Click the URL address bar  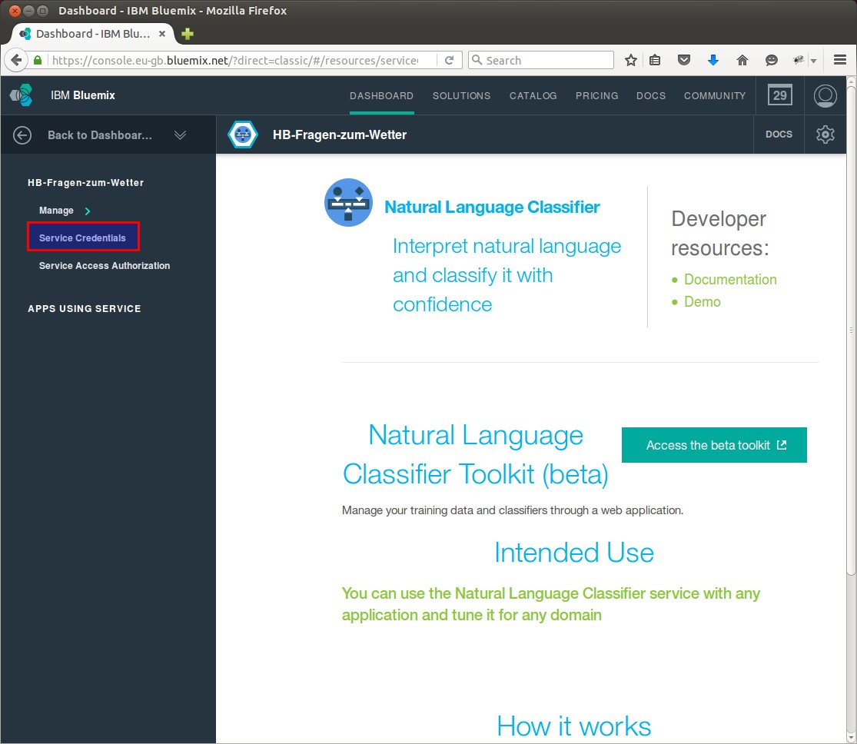tap(235, 60)
